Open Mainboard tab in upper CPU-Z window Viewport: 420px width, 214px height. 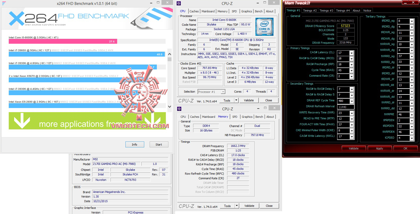pyautogui.click(x=208, y=11)
